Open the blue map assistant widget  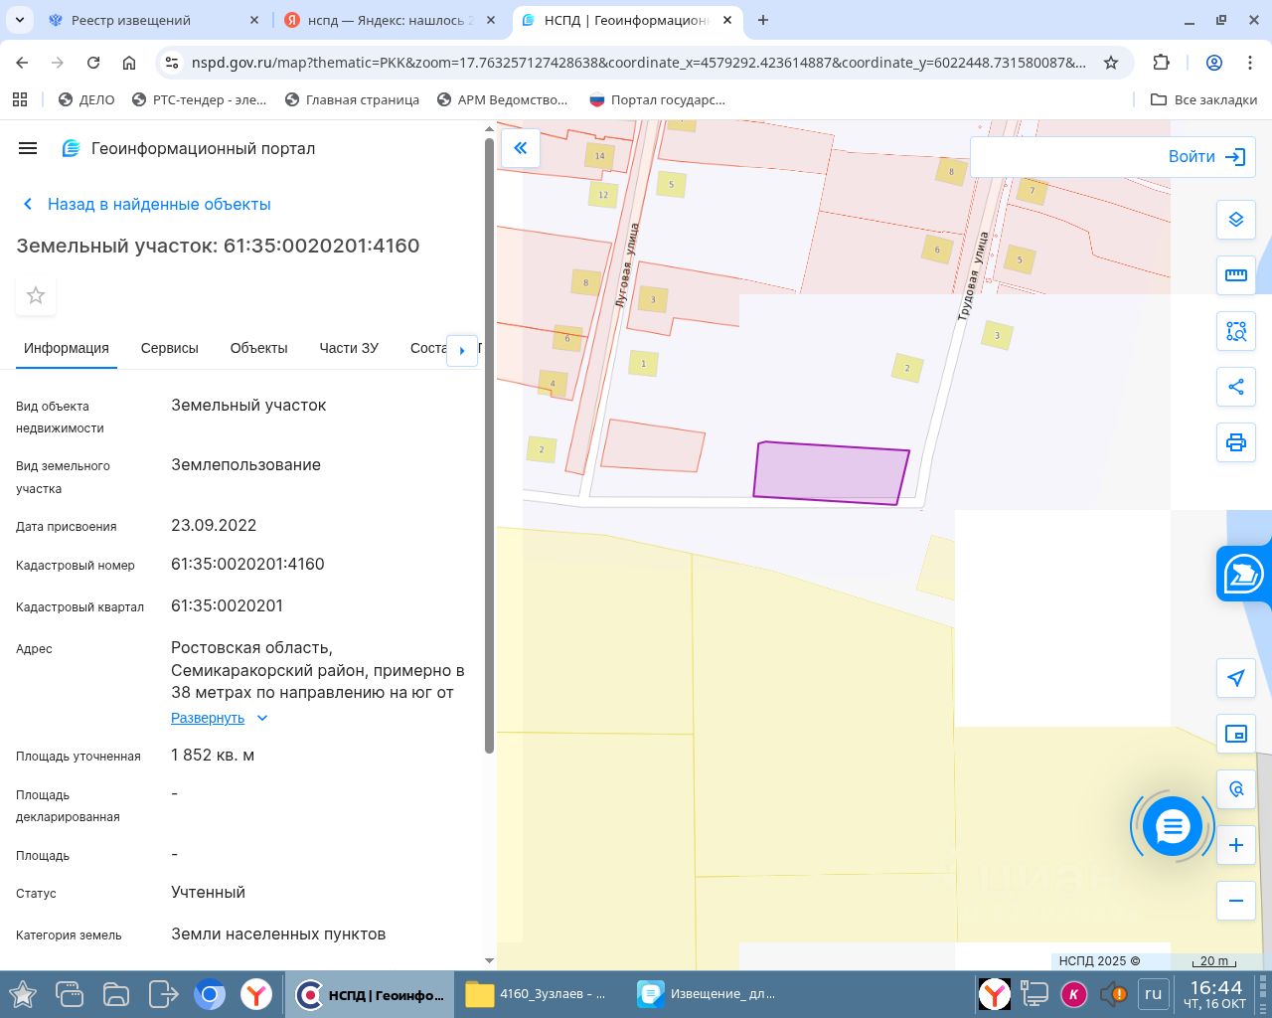(x=1243, y=574)
